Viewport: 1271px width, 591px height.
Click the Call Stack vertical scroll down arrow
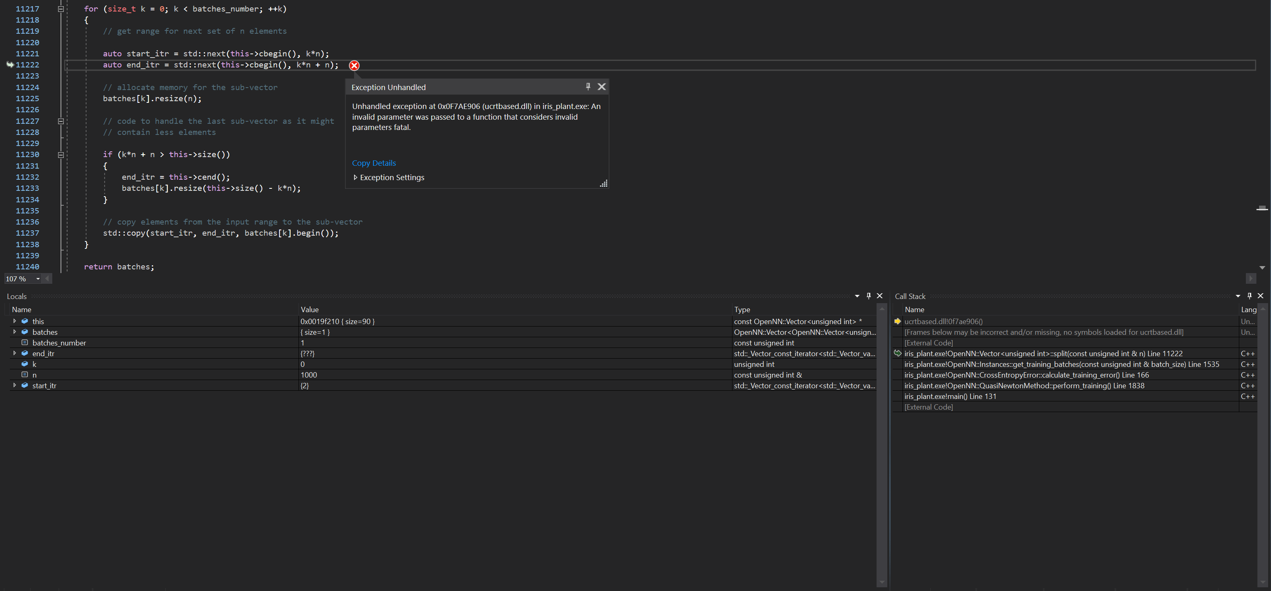point(1263,583)
